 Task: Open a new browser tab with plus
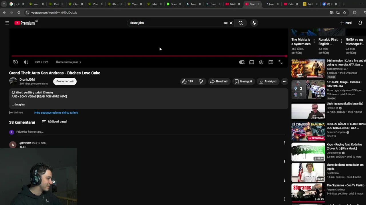pos(343,4)
